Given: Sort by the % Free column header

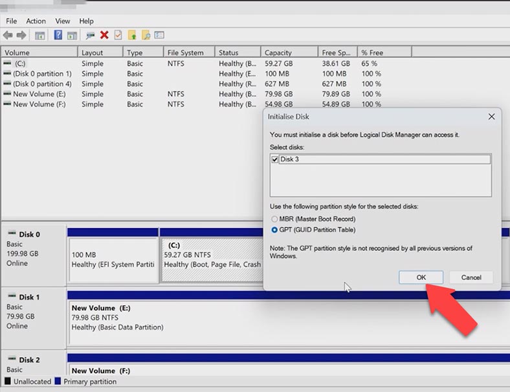Looking at the screenshot, I should [384, 52].
